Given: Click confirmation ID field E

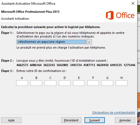Looking at the screenshot, I should click(79, 83).
